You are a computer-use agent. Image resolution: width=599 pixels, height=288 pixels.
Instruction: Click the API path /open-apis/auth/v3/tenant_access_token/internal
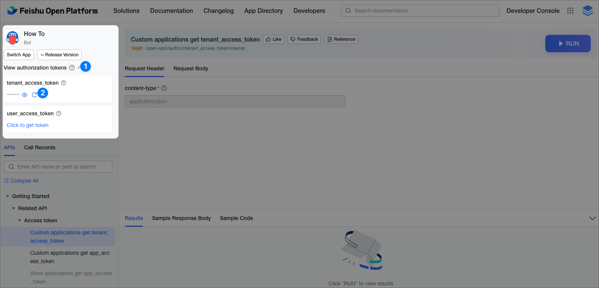(195, 48)
